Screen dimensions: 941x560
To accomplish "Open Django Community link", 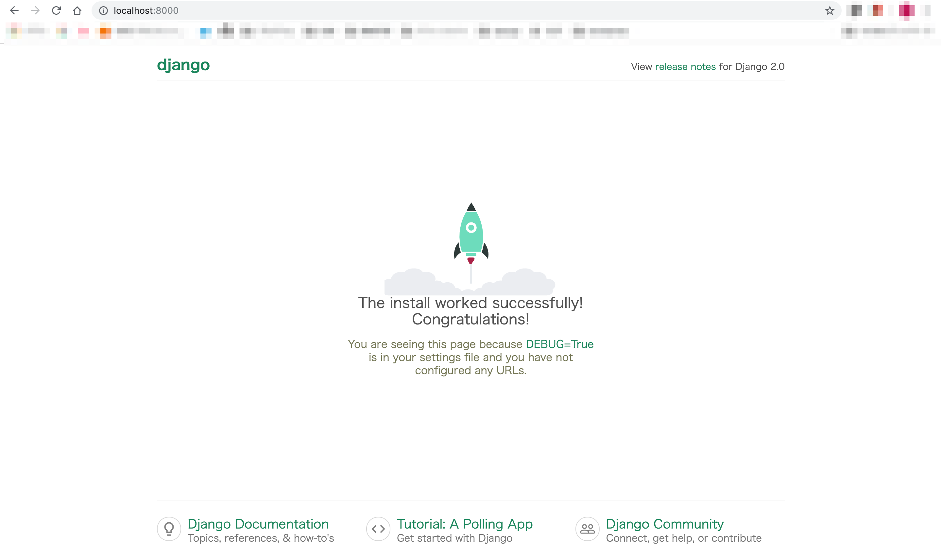I will 665,524.
